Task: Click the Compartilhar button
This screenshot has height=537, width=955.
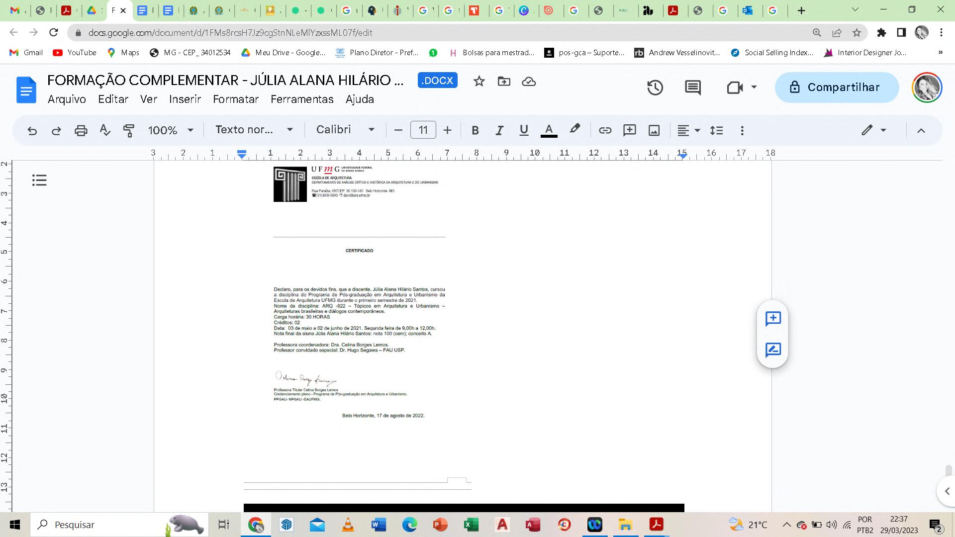Action: [837, 88]
